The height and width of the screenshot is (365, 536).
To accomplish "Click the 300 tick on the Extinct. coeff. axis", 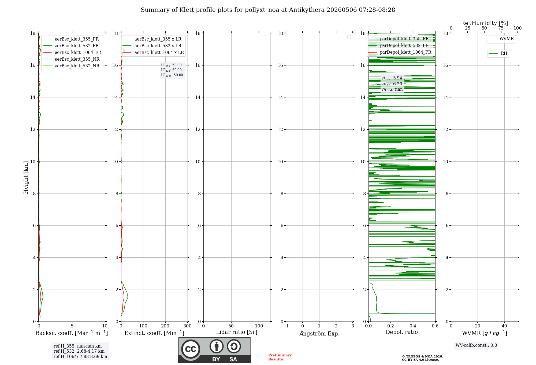I will point(187,326).
